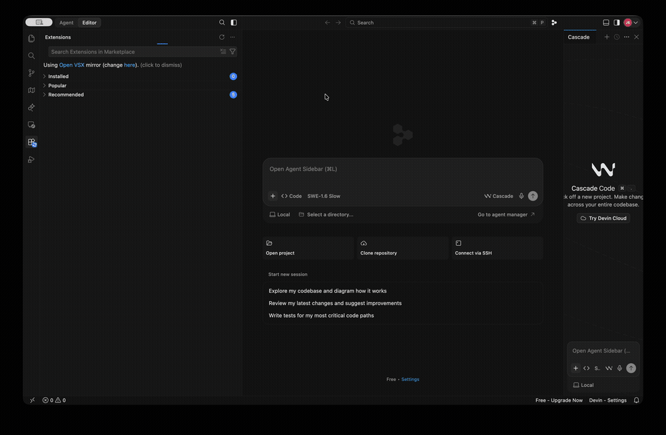This screenshot has width=666, height=435.
Task: Click microphone in Cascade sidebar input
Action: coord(619,368)
